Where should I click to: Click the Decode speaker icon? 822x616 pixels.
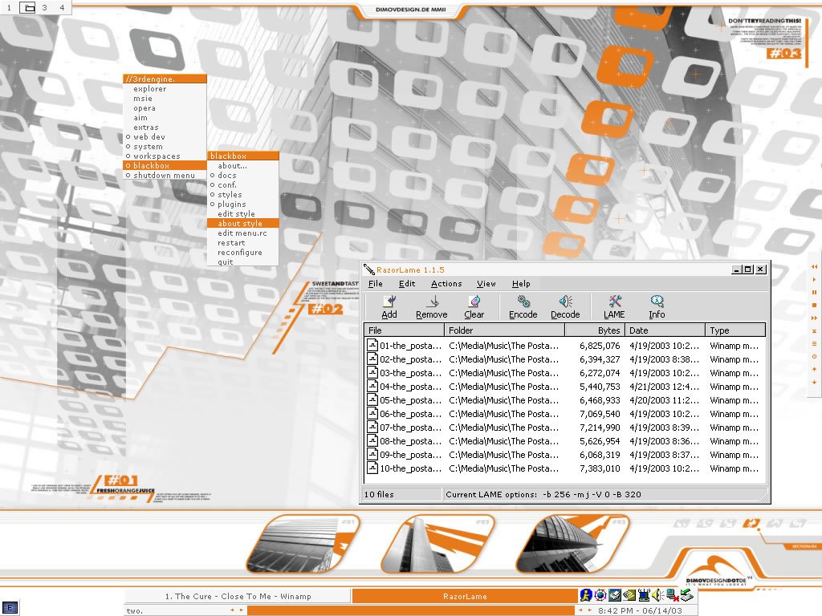[x=565, y=302]
